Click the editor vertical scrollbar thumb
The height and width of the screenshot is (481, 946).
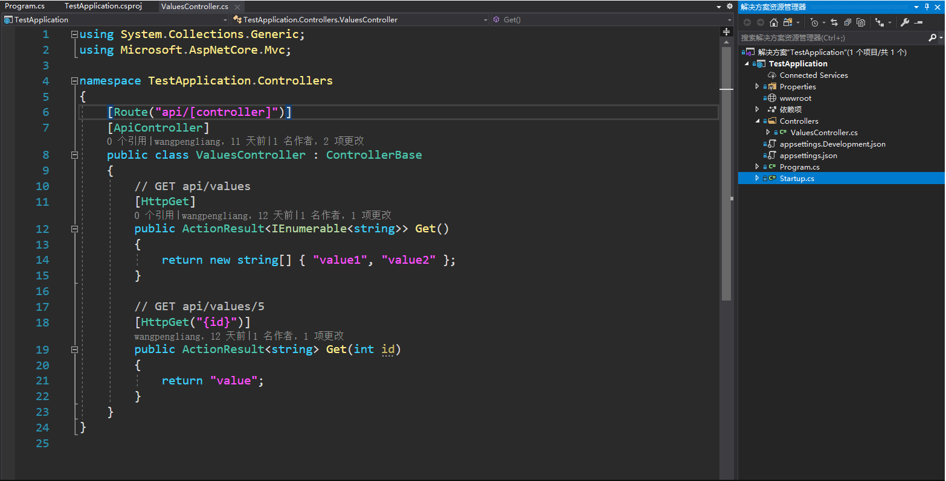[x=727, y=173]
